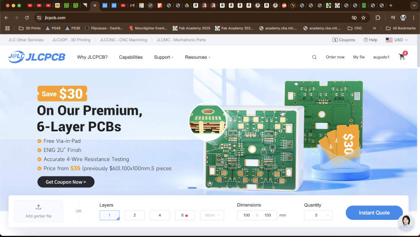Open the Coupons link

343,40
